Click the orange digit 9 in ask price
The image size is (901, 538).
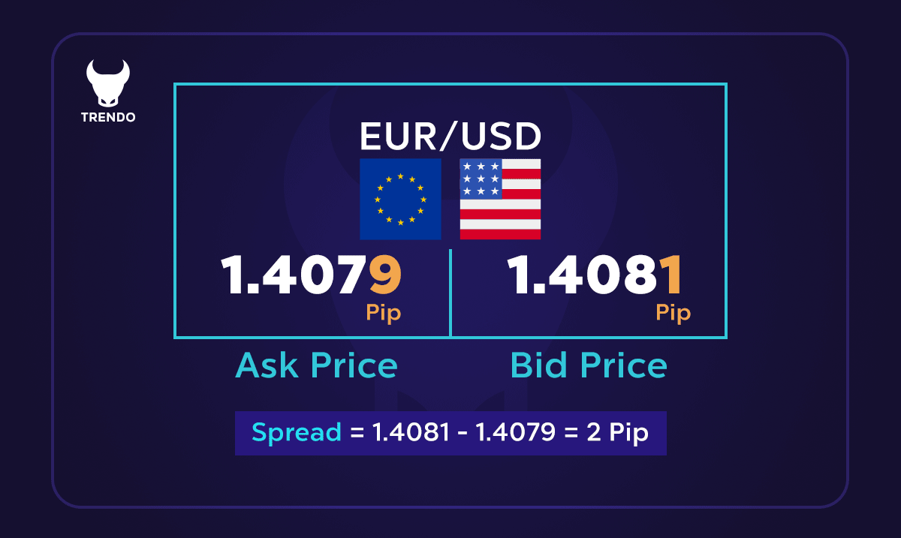pyautogui.click(x=386, y=275)
